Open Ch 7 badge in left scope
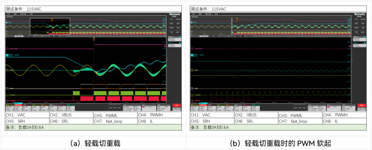The width and height of the screenshot is (372, 150). pyautogui.click(x=62, y=108)
